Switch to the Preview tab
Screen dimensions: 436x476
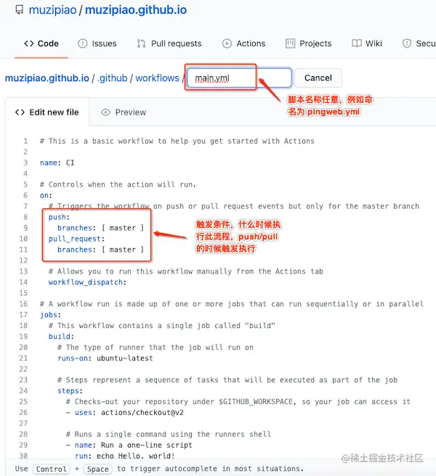(x=124, y=112)
